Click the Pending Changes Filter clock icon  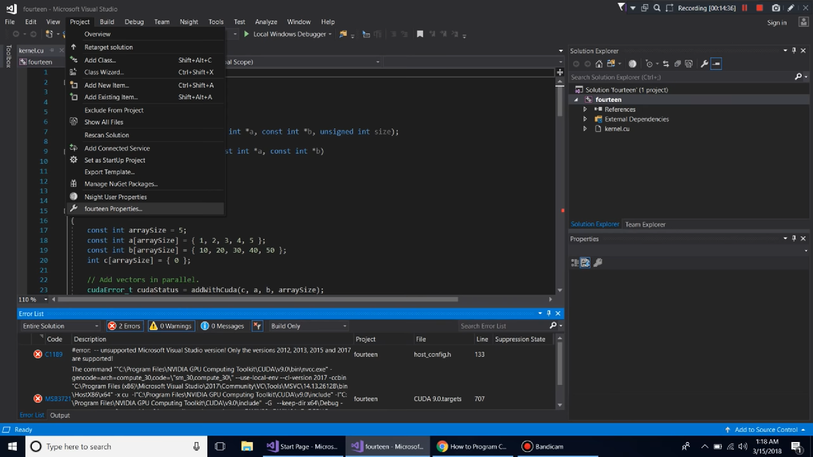[x=649, y=64]
